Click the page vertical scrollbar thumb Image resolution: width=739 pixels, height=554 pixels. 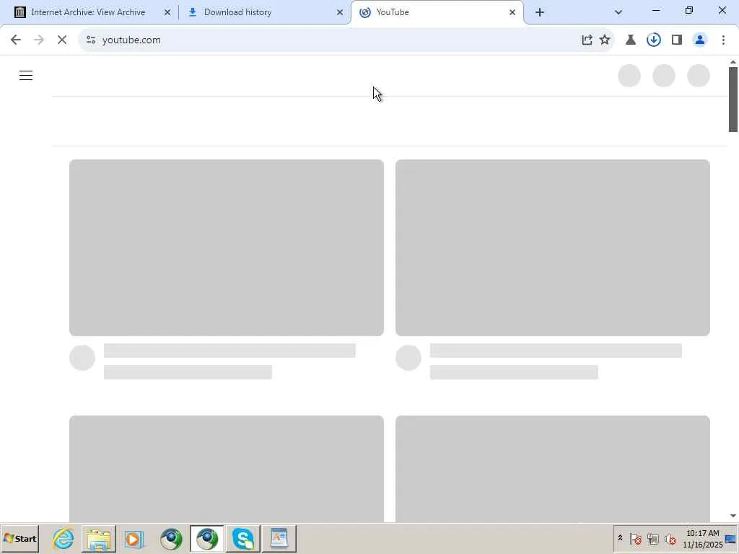click(x=733, y=99)
